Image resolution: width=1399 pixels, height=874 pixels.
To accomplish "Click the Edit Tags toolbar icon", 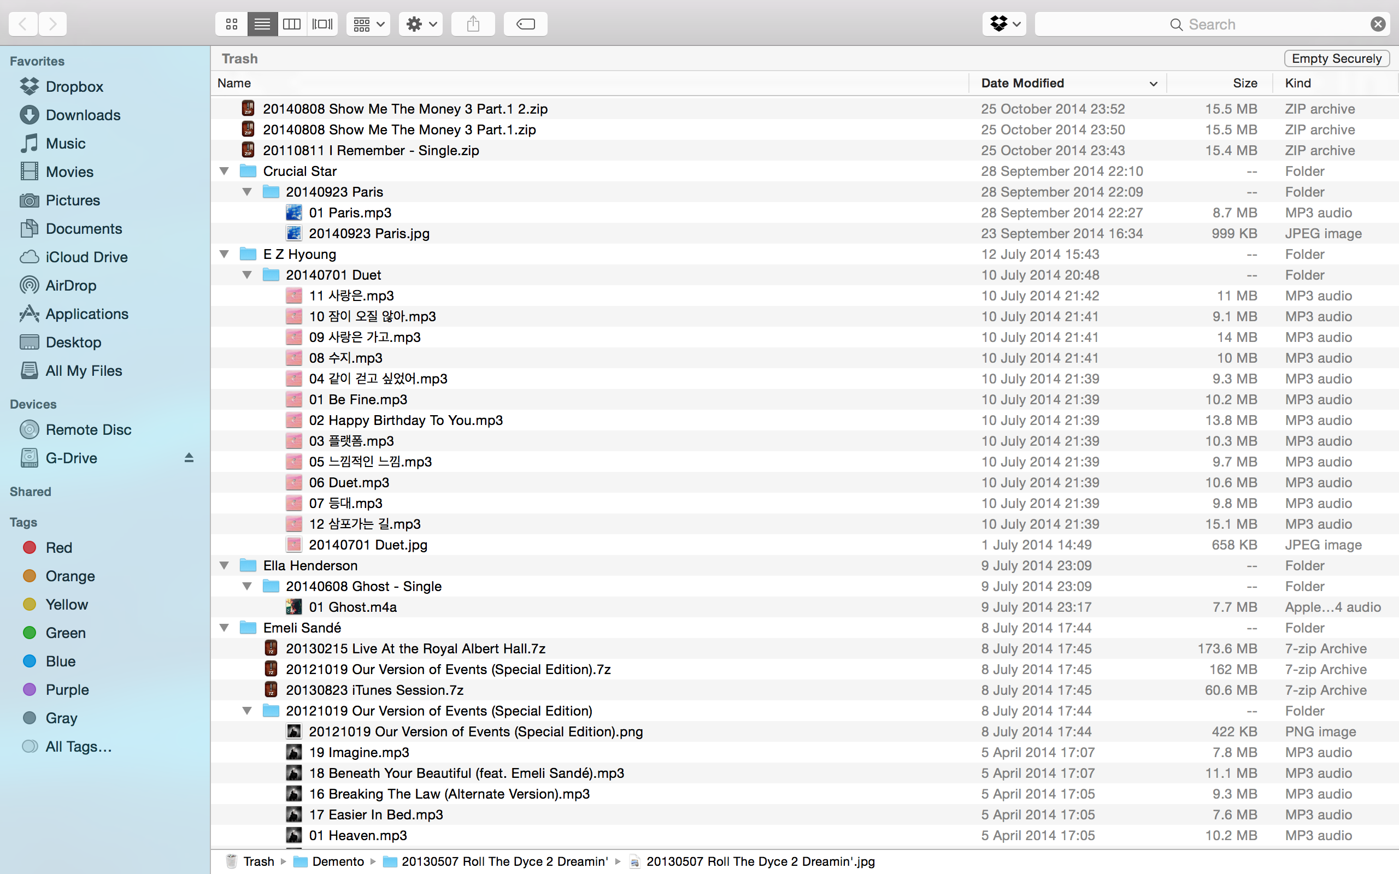I will pos(526,24).
